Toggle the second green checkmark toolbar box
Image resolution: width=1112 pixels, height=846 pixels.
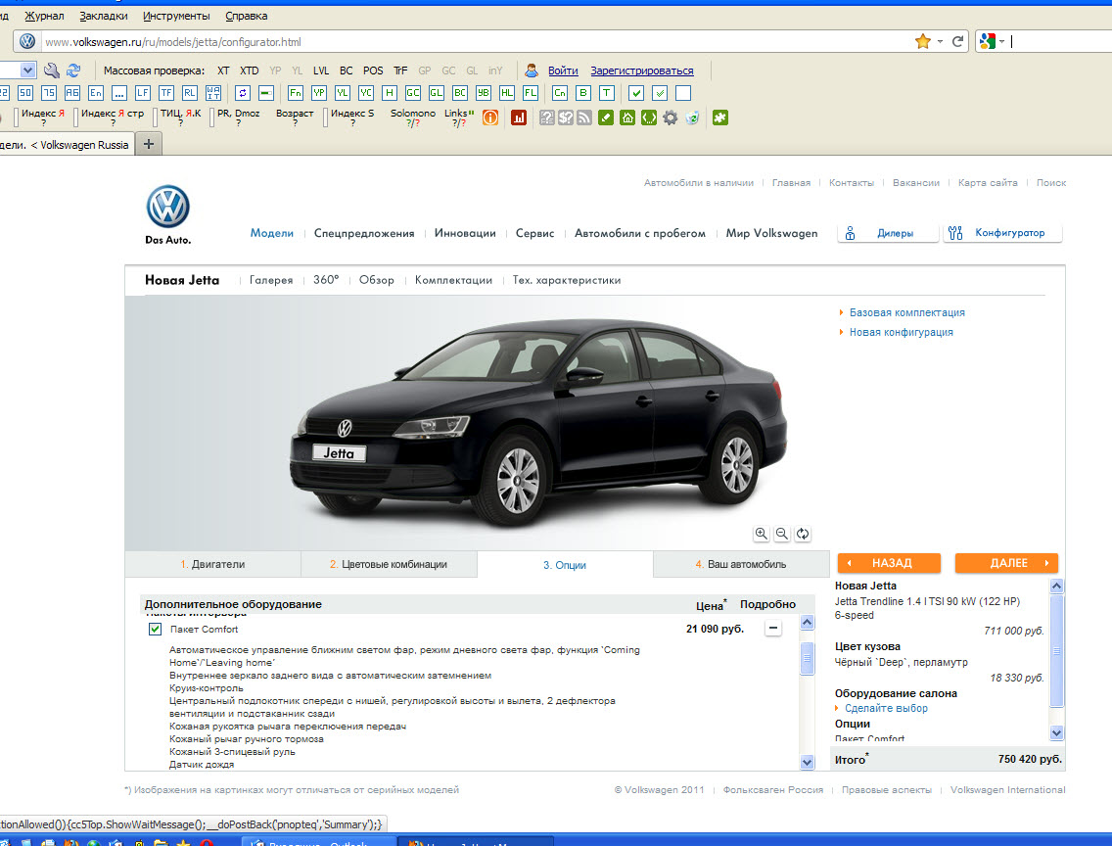click(x=660, y=93)
